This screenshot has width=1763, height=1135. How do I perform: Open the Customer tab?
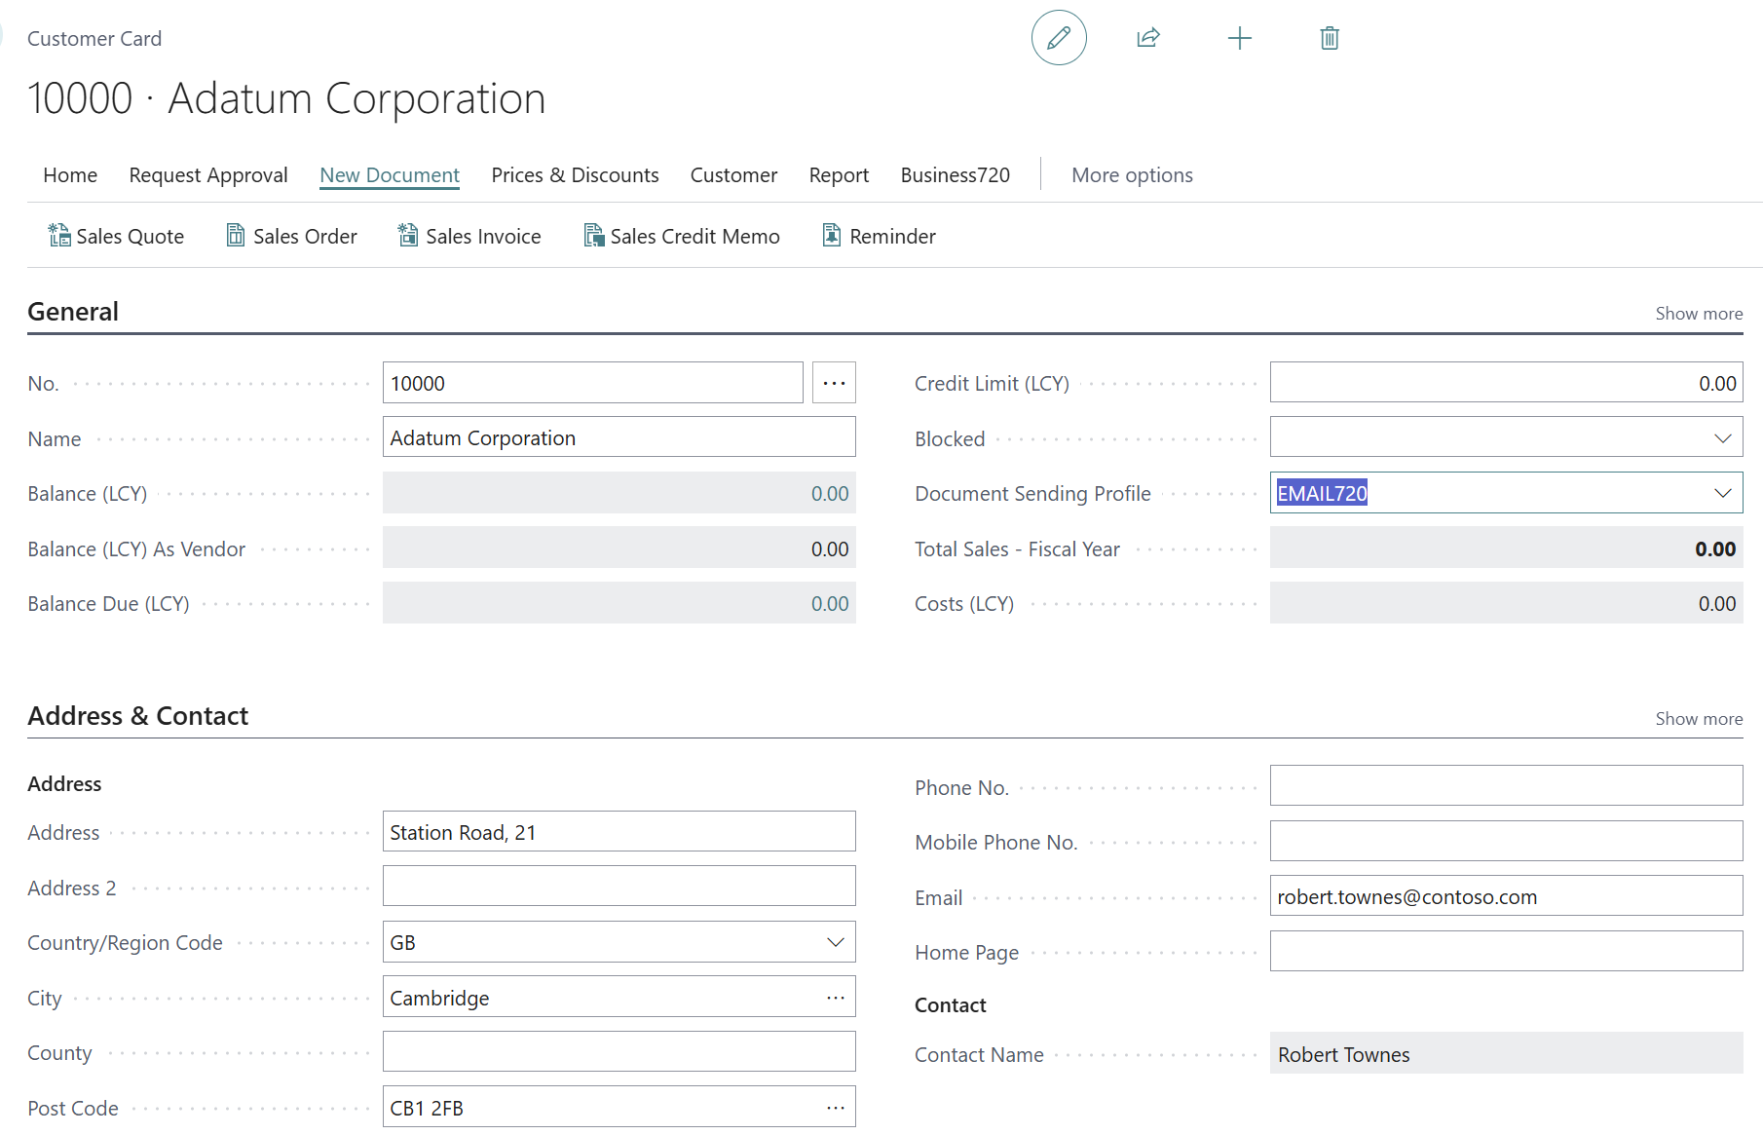(x=733, y=175)
